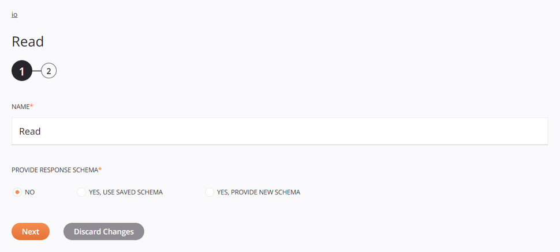Click the "io" breadcrumb link
Image resolution: width=560 pixels, height=252 pixels.
click(14, 14)
